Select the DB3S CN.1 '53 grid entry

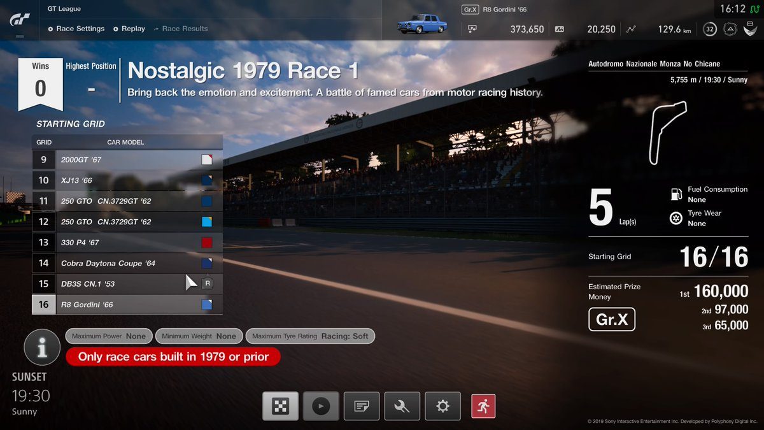coord(127,283)
